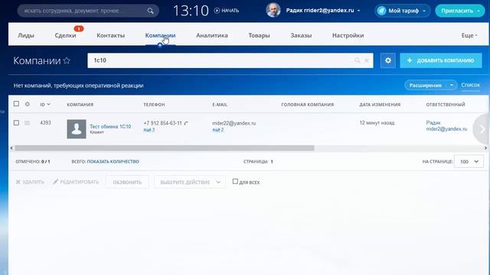This screenshot has width=490, height=275.
Task: Start the workday with the НАЧАТЬ play icon
Action: click(217, 11)
